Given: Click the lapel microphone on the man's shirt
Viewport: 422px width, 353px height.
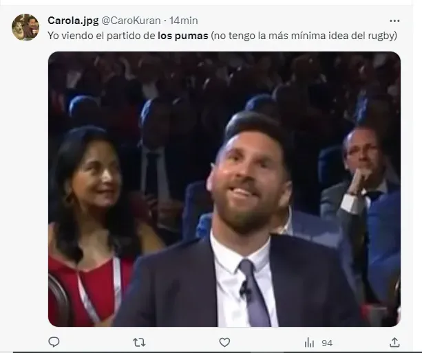Looking at the screenshot, I should point(244,291).
